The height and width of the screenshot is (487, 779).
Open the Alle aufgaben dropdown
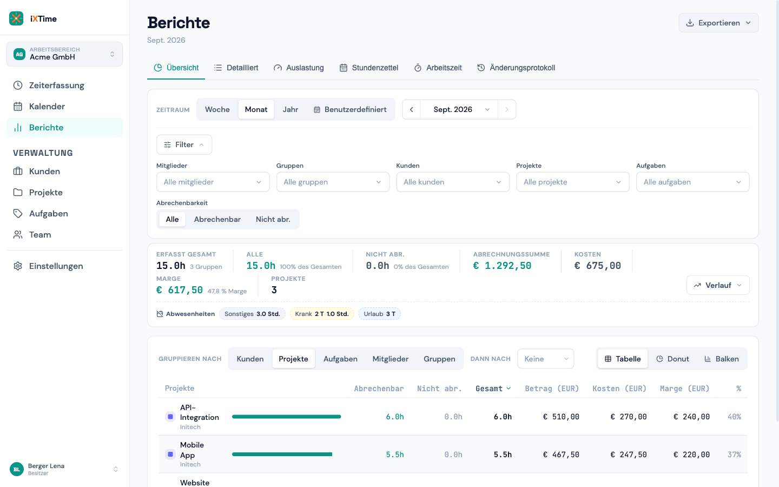(x=693, y=182)
